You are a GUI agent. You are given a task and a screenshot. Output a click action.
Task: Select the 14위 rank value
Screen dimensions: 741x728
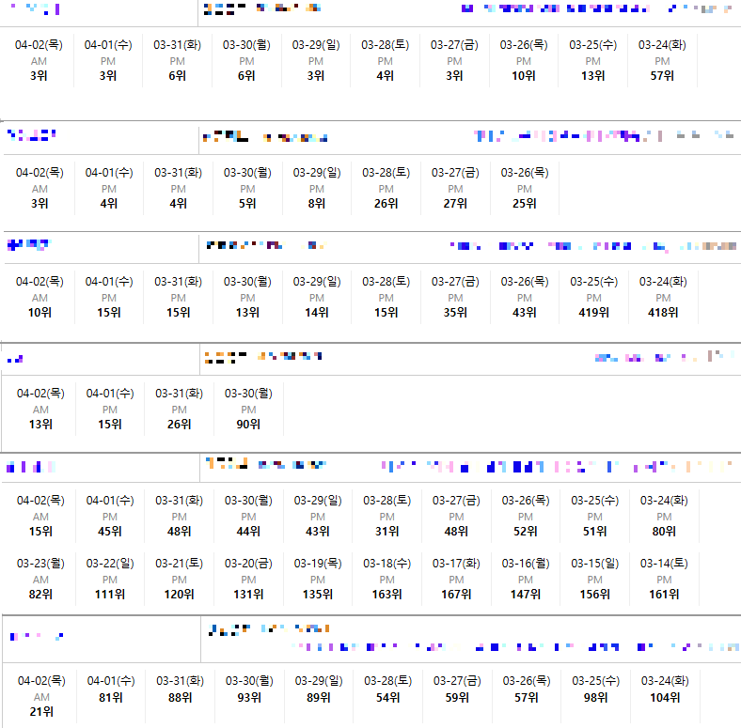point(317,313)
